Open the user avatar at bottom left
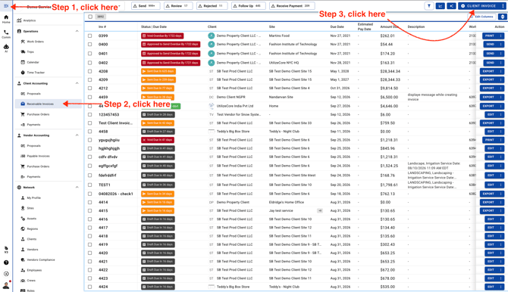 point(6,285)
